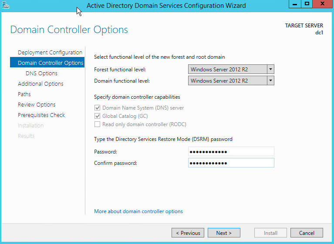Click the Next button
This screenshot has width=334, height=244.
[x=224, y=233]
